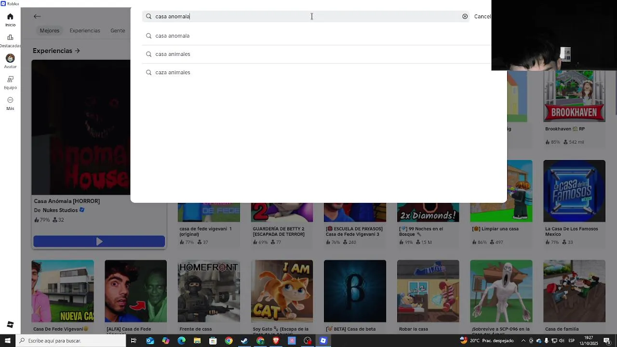Open Copilot from the taskbar

tap(166, 341)
